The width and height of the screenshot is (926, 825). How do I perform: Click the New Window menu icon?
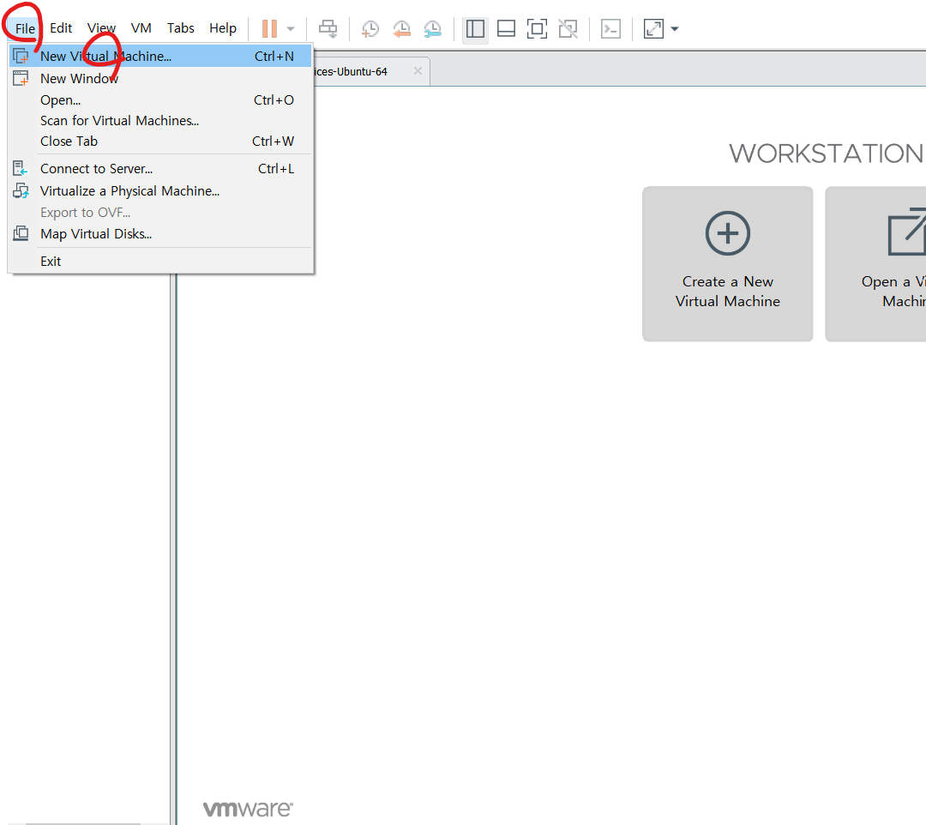[21, 78]
